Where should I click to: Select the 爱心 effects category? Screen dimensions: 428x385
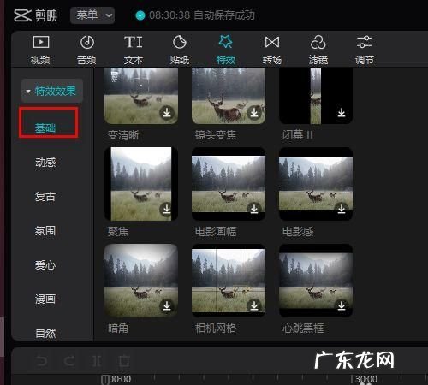point(45,265)
